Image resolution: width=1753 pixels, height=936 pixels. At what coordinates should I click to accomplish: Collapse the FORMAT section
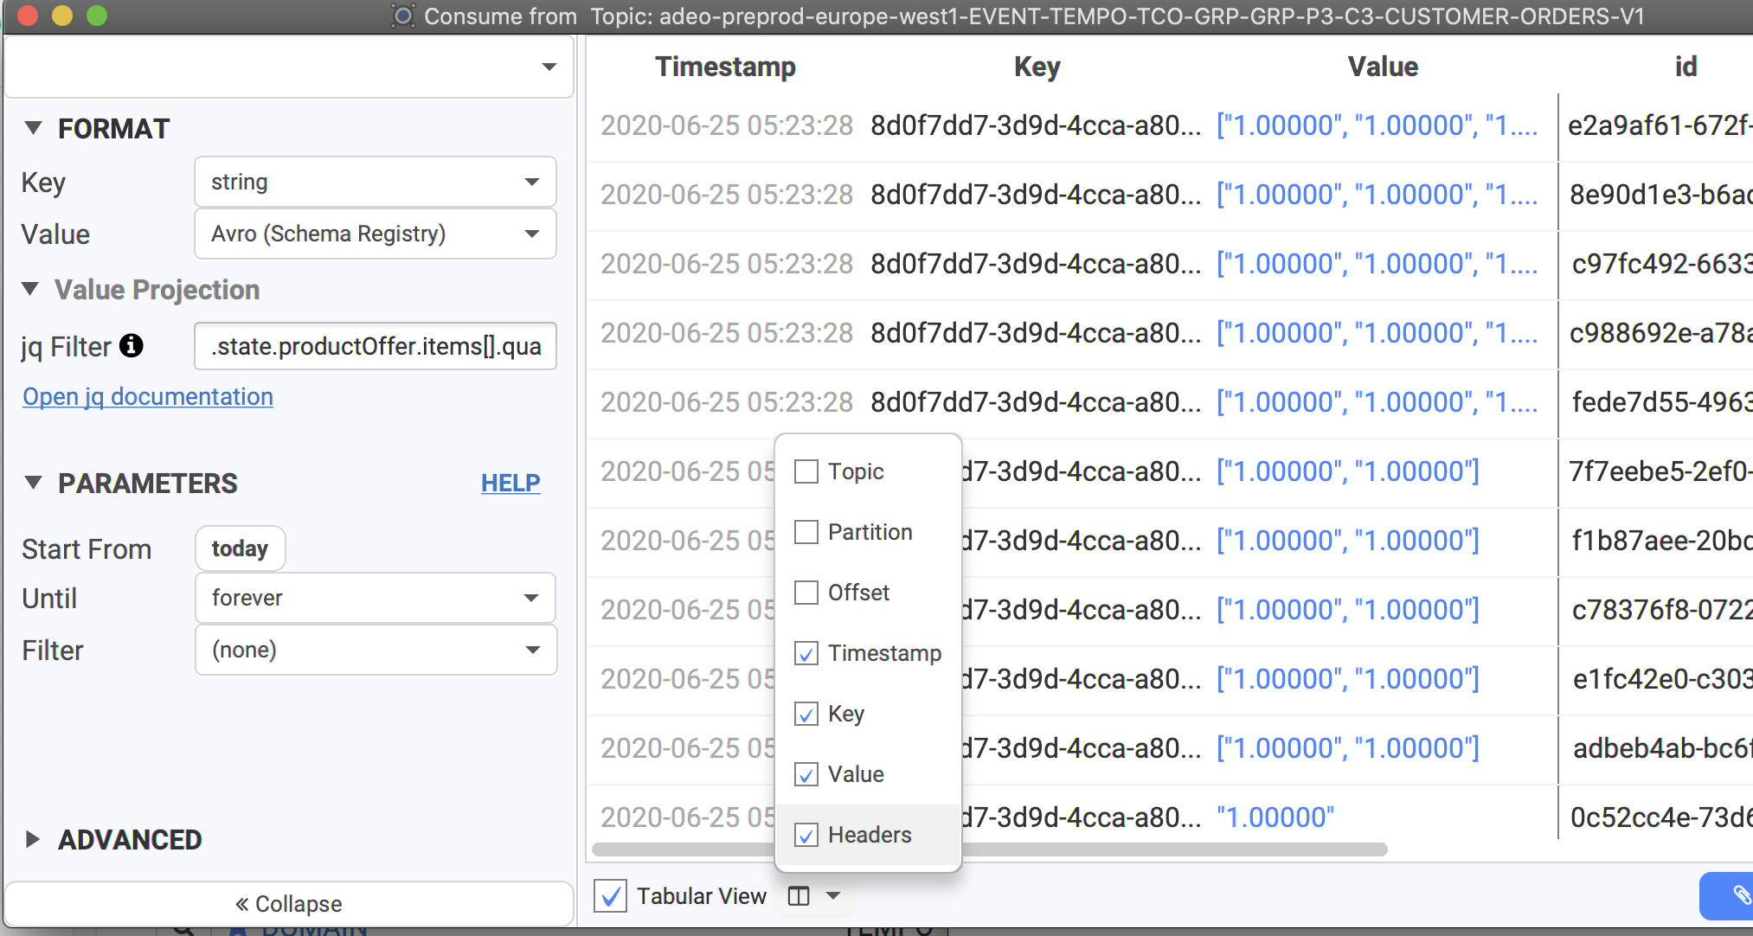[x=33, y=128]
